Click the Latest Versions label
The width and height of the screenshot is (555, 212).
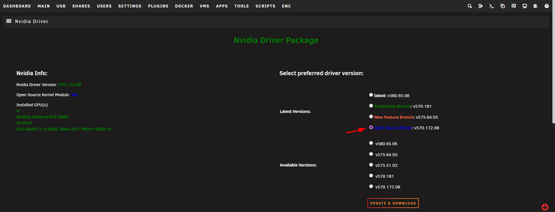(x=295, y=111)
